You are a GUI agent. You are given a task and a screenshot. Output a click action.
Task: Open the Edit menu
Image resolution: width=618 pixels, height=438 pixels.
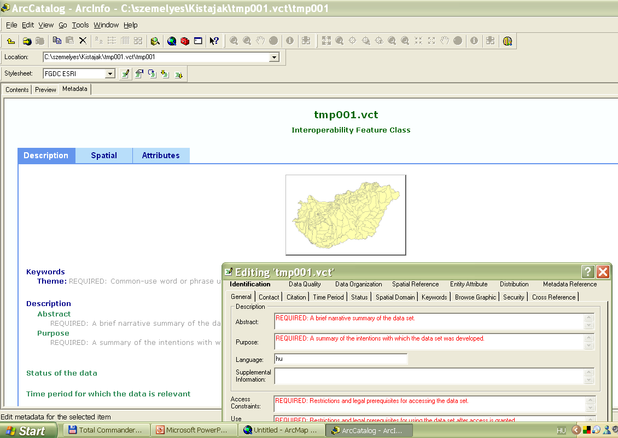(x=27, y=25)
